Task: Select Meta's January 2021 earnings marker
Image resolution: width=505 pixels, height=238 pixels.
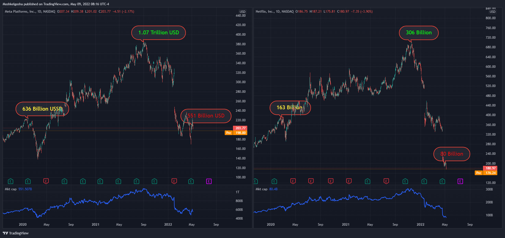Action: 100,181
